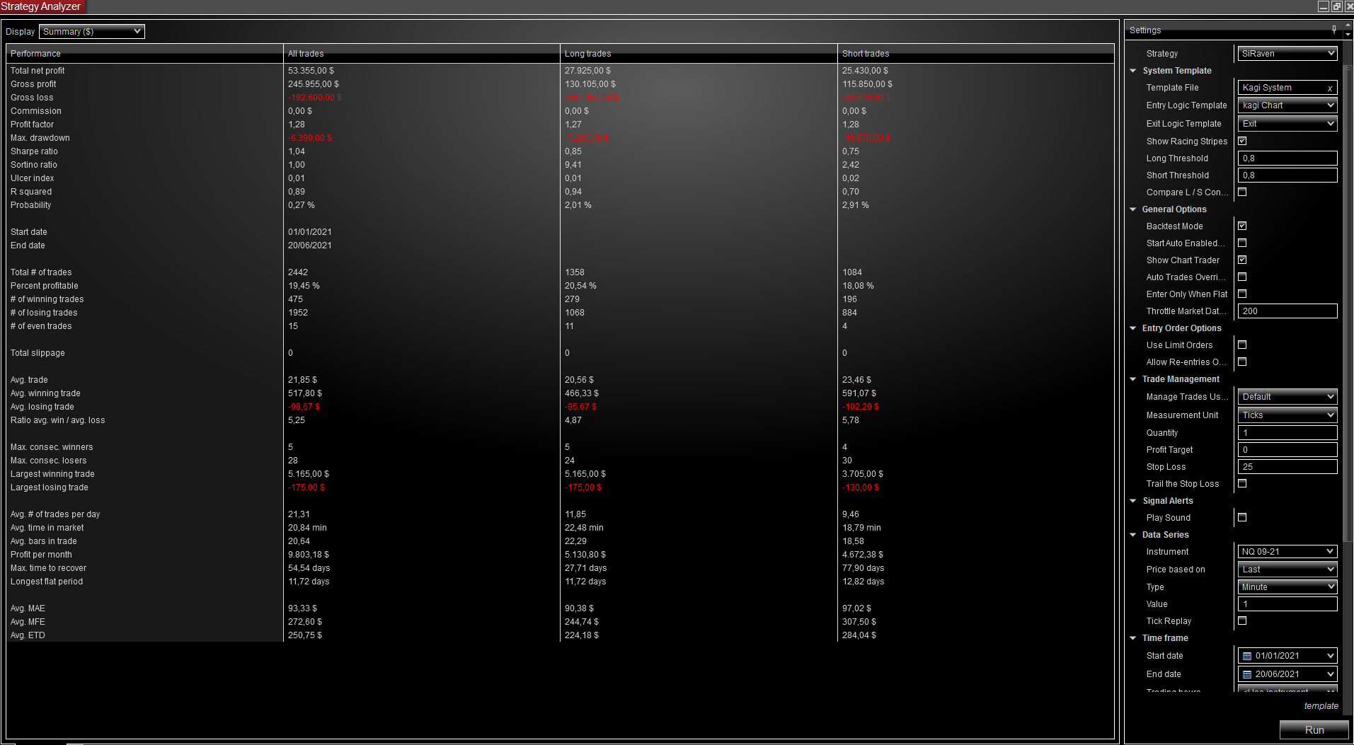Image resolution: width=1354 pixels, height=745 pixels.
Task: Click the template link above Run
Action: click(1321, 706)
